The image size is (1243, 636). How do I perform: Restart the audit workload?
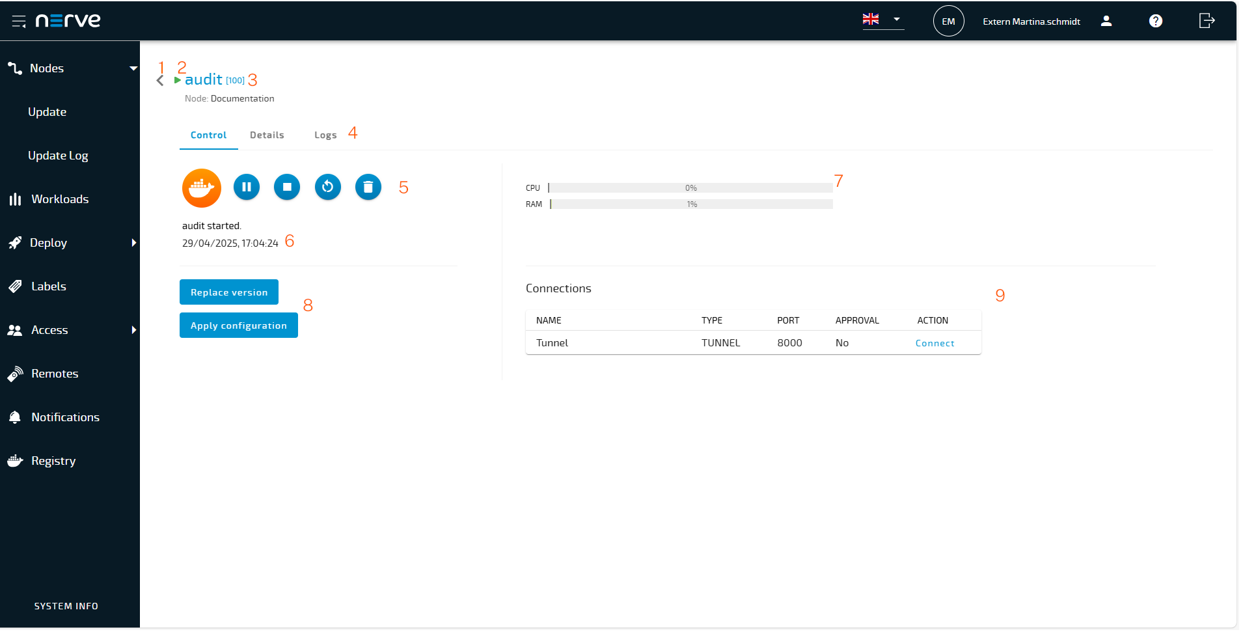(x=327, y=187)
